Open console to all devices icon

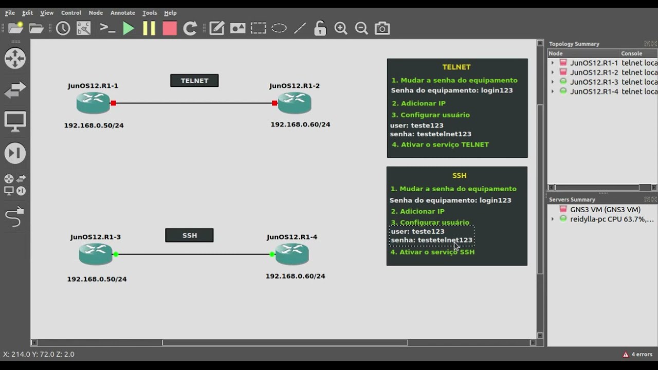tap(107, 28)
